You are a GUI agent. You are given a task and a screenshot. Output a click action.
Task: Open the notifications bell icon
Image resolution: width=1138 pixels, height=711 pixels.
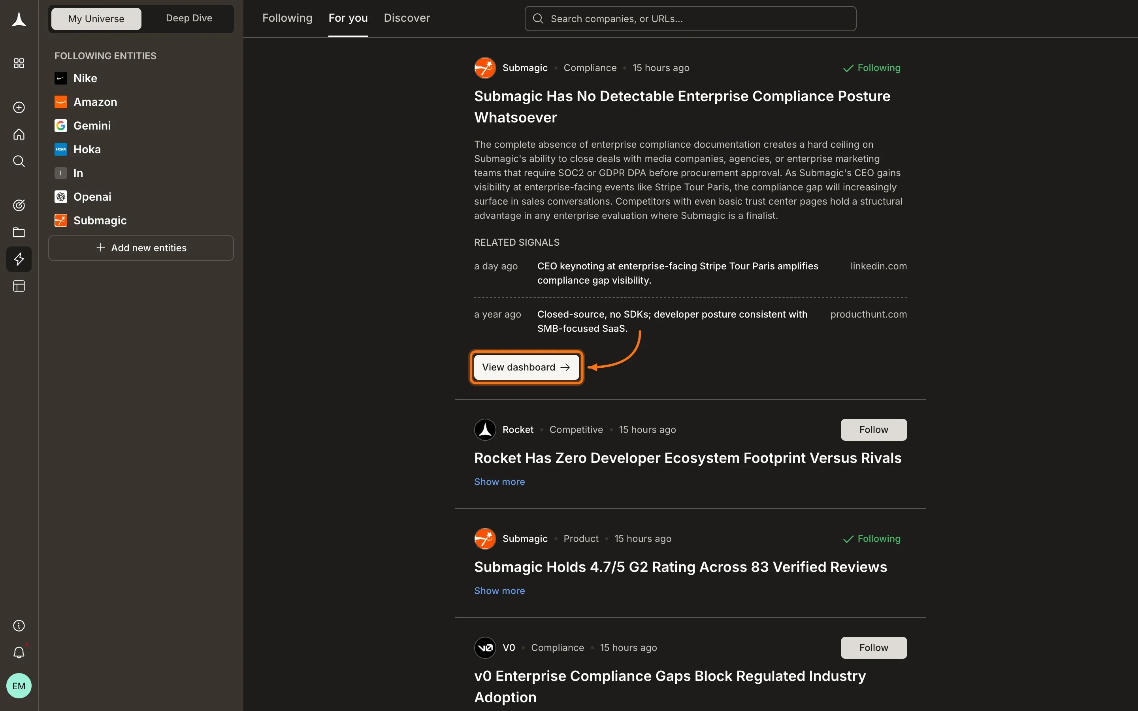pyautogui.click(x=19, y=652)
